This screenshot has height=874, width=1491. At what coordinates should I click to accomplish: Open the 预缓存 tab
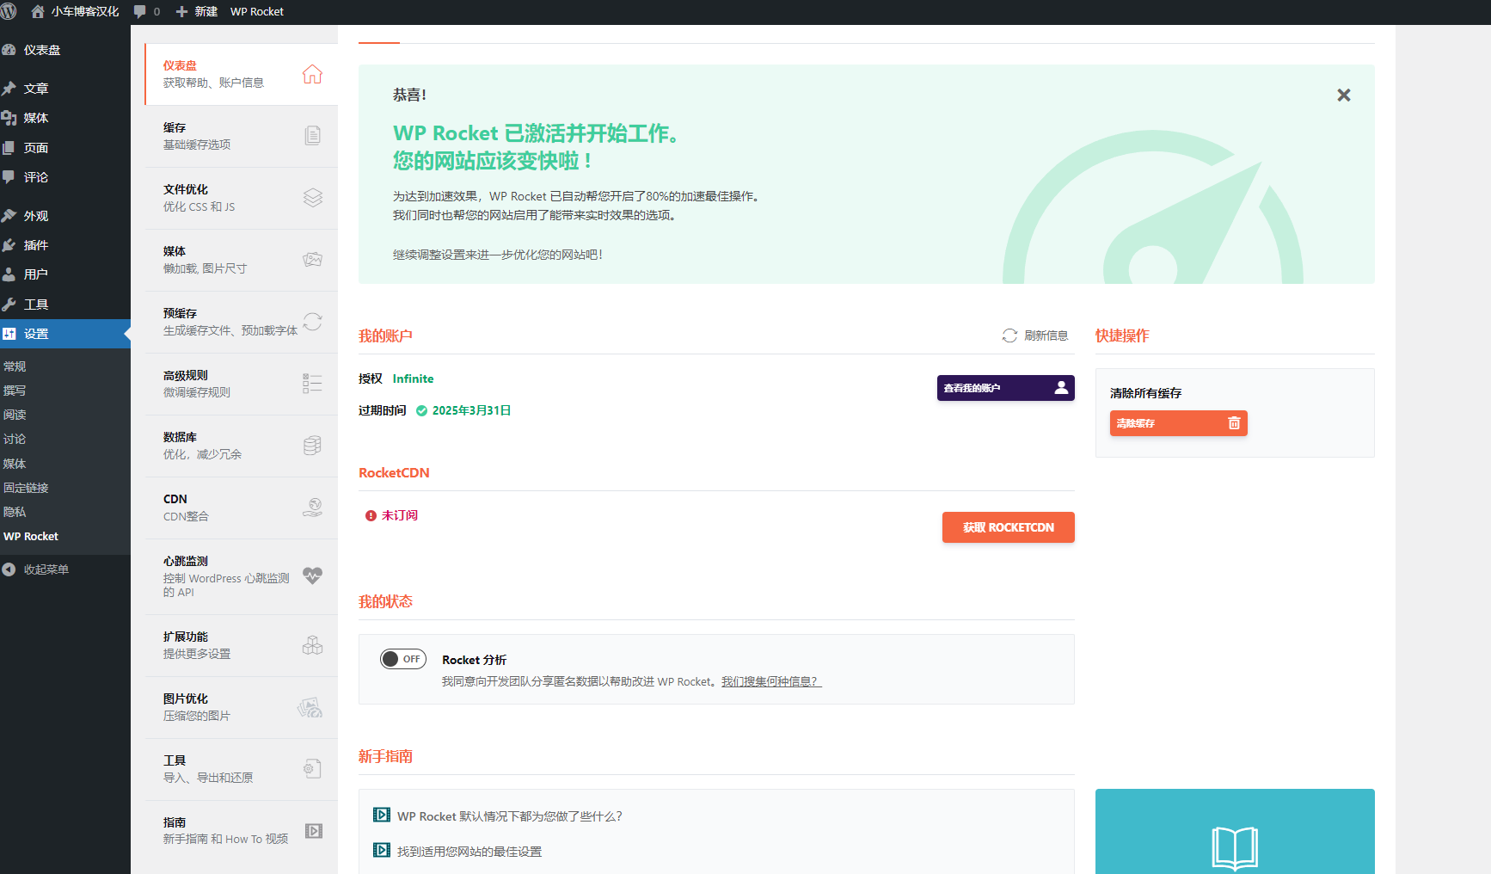coord(242,322)
